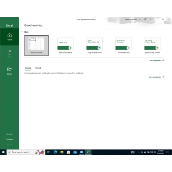Click the Help question mark icon
This screenshot has width=172, height=172.
point(150,19)
